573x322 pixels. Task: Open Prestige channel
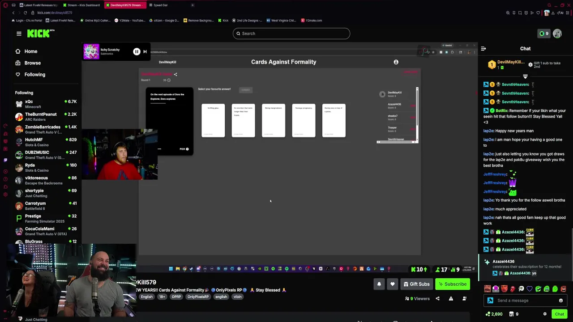[46, 218]
